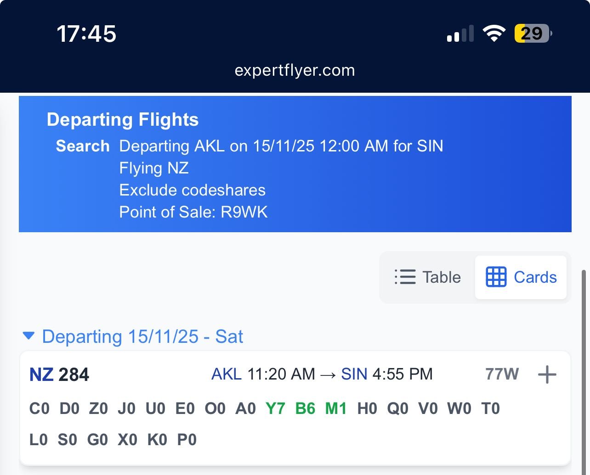Click the Table list icon
Image resolution: width=590 pixels, height=475 pixels.
coord(405,277)
